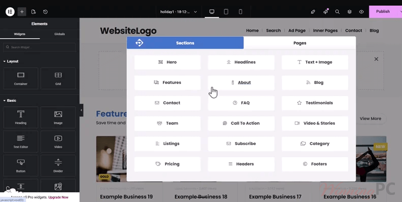Click the WebsiteLogo site logo
This screenshot has height=202, width=402.
tap(128, 31)
